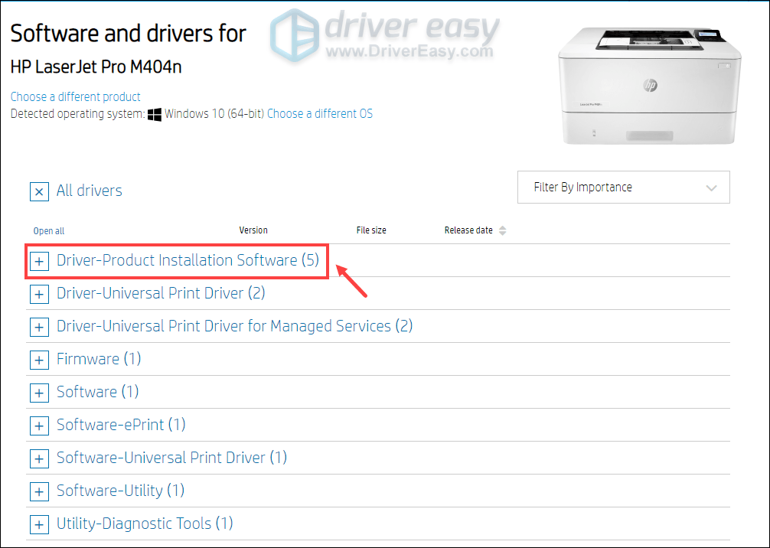Screen dimensions: 770x548
Task: Click the plus icon beside Software-Utility
Action: (x=39, y=491)
